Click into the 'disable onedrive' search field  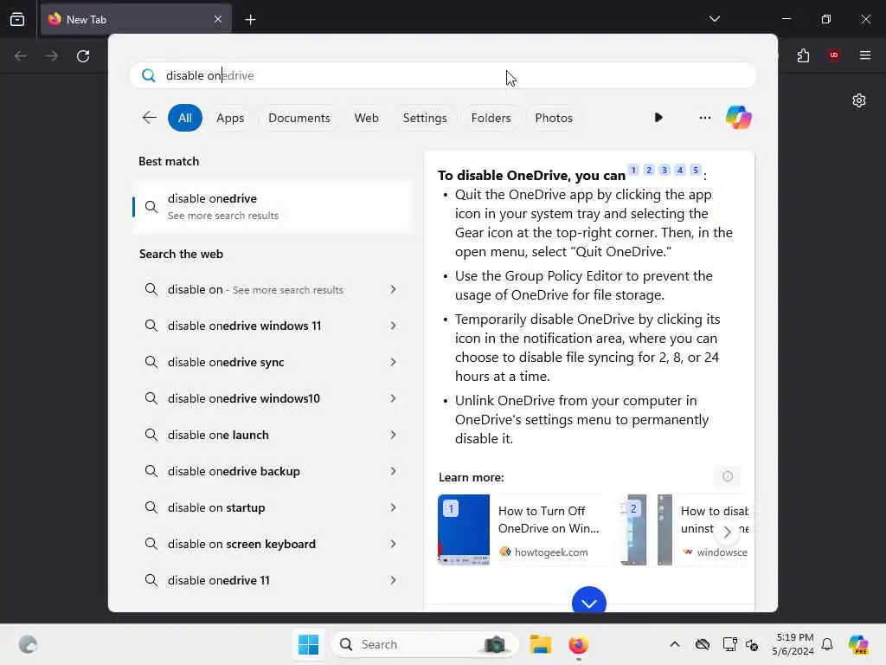coord(443,75)
